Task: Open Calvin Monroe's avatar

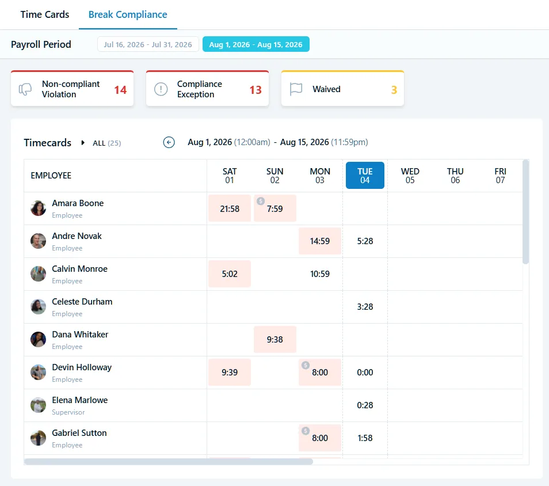Action: (x=38, y=274)
